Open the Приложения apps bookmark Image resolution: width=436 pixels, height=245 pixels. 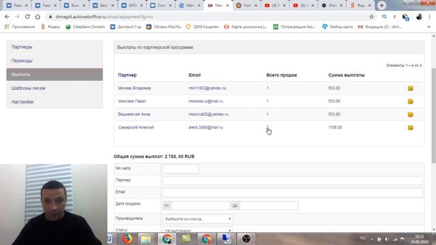[20, 27]
